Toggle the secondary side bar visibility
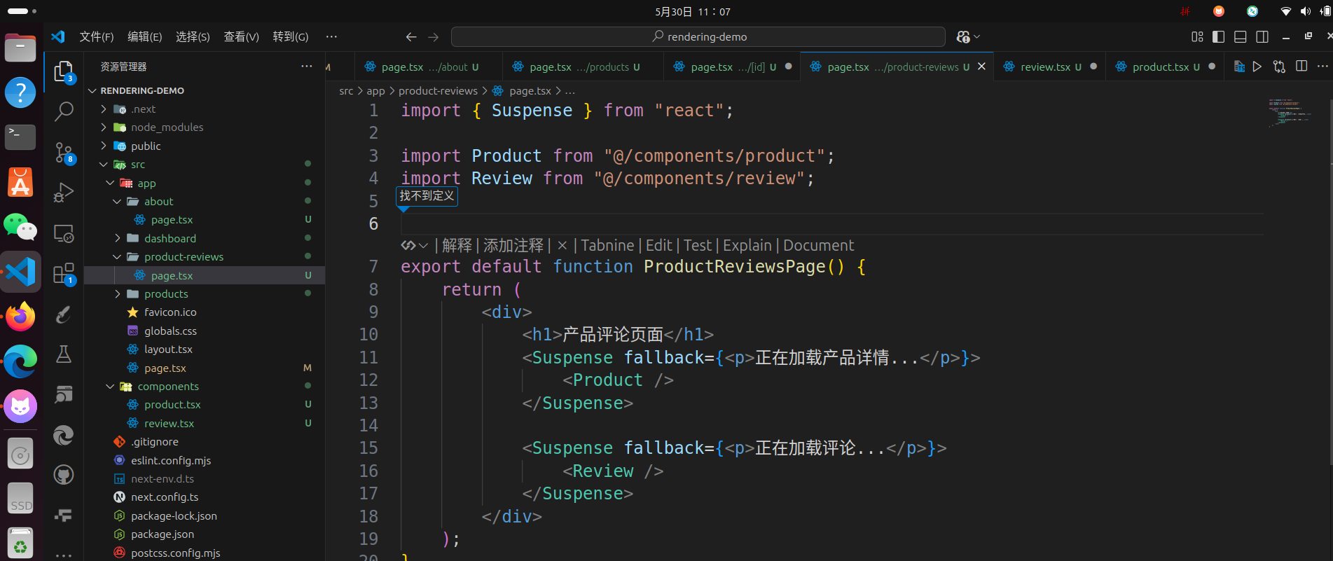The image size is (1333, 561). click(x=1262, y=37)
